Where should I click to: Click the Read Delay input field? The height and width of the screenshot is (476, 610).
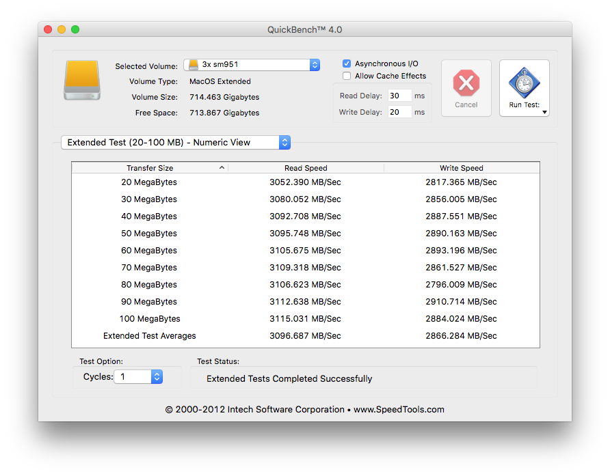(x=399, y=96)
